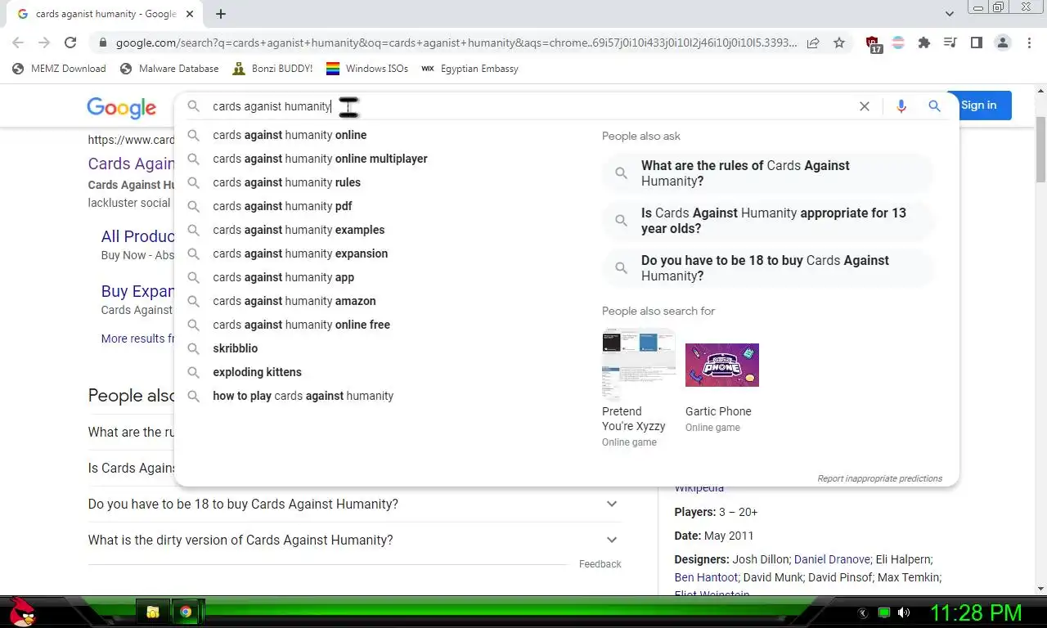The width and height of the screenshot is (1047, 628).
Task: Open the Extensions puzzle-piece menu
Action: pos(924,43)
